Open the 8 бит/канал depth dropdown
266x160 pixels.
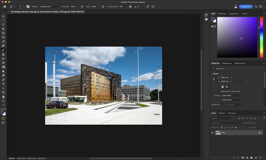pos(232,100)
